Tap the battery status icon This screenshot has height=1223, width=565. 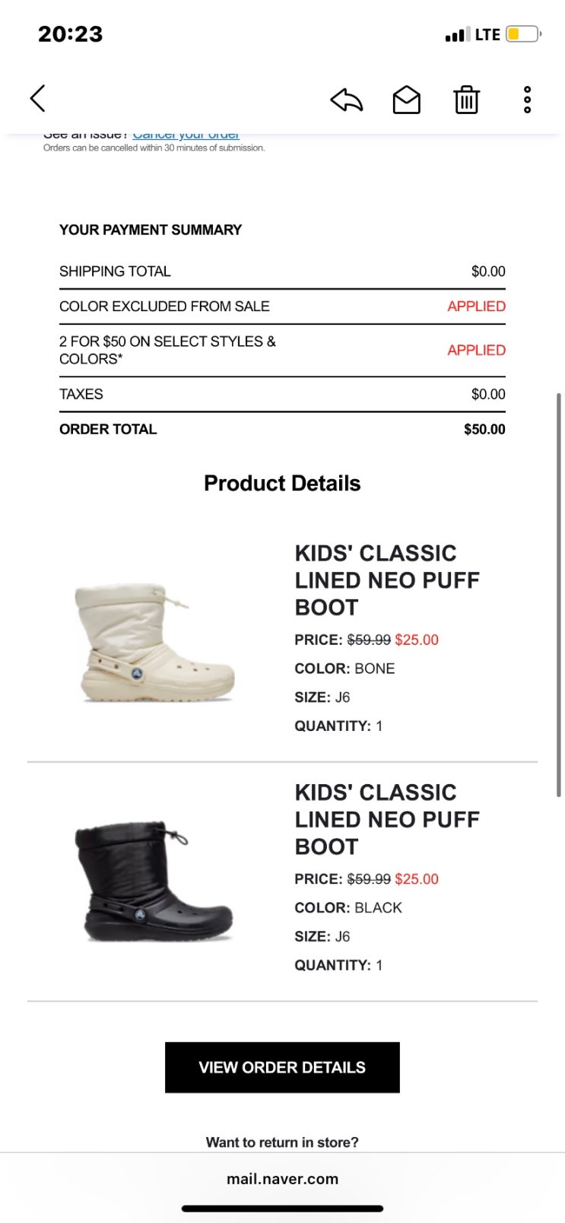523,34
